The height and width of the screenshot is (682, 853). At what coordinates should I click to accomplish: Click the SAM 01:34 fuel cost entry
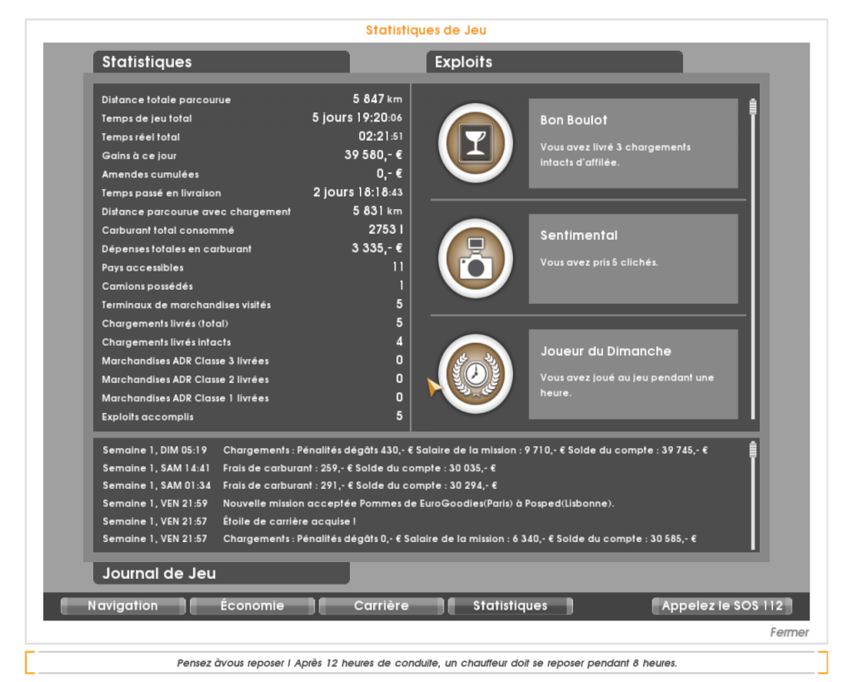[x=300, y=485]
